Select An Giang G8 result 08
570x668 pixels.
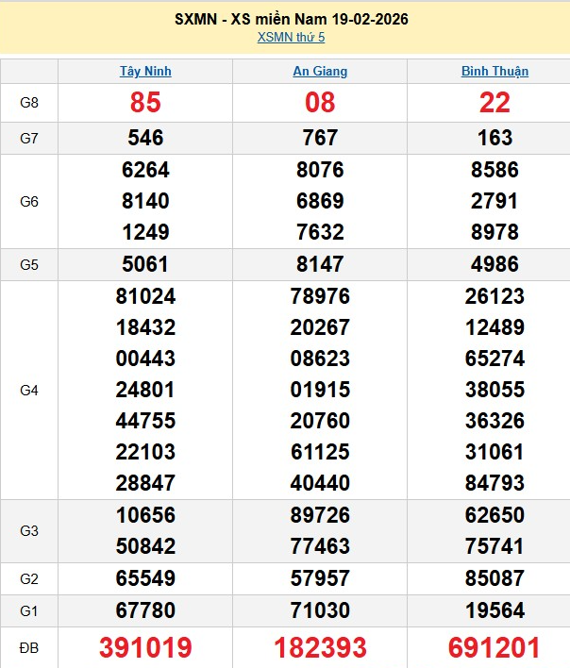[x=320, y=103]
